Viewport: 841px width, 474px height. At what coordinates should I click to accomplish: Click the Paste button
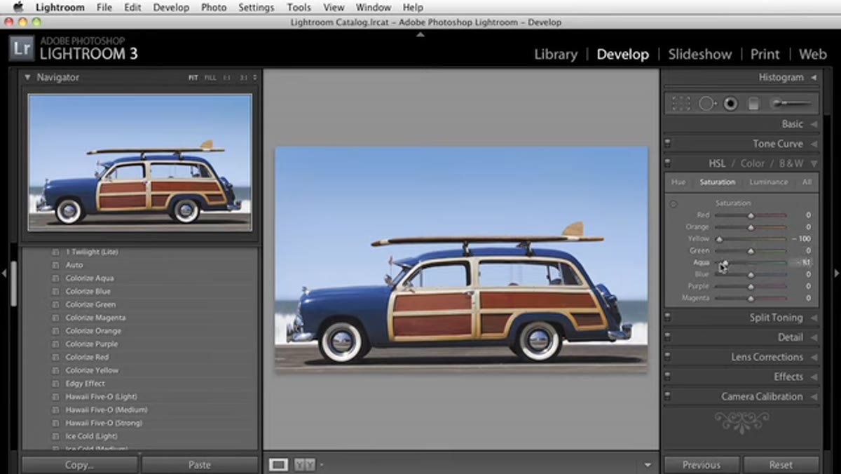click(x=200, y=464)
